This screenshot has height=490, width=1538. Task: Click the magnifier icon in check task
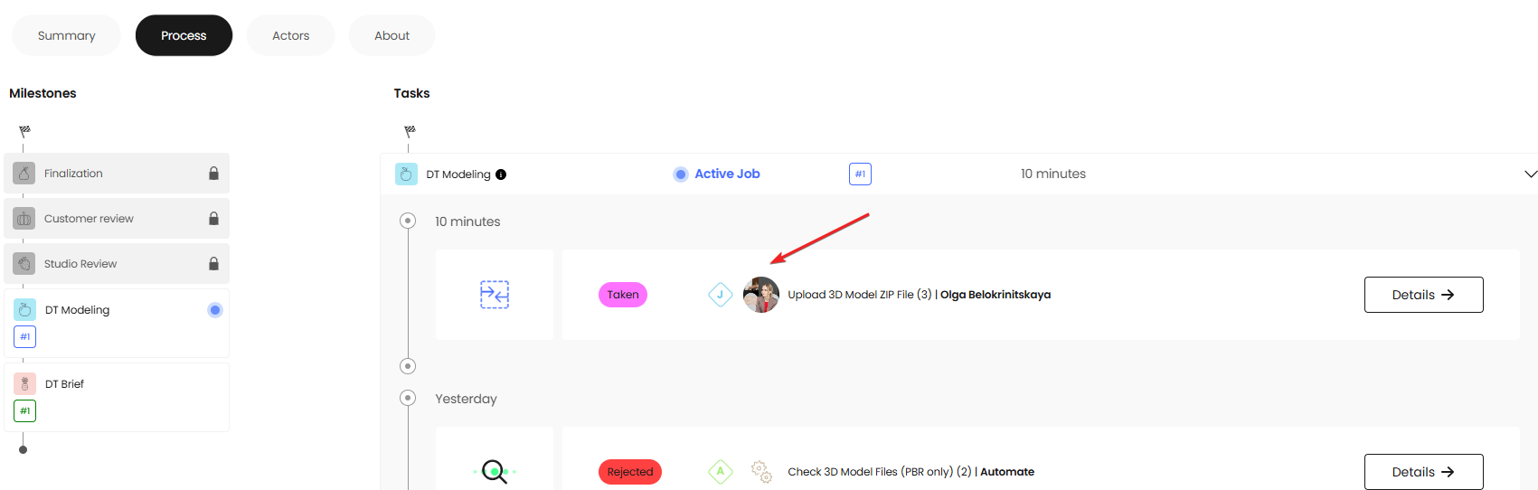[495, 472]
